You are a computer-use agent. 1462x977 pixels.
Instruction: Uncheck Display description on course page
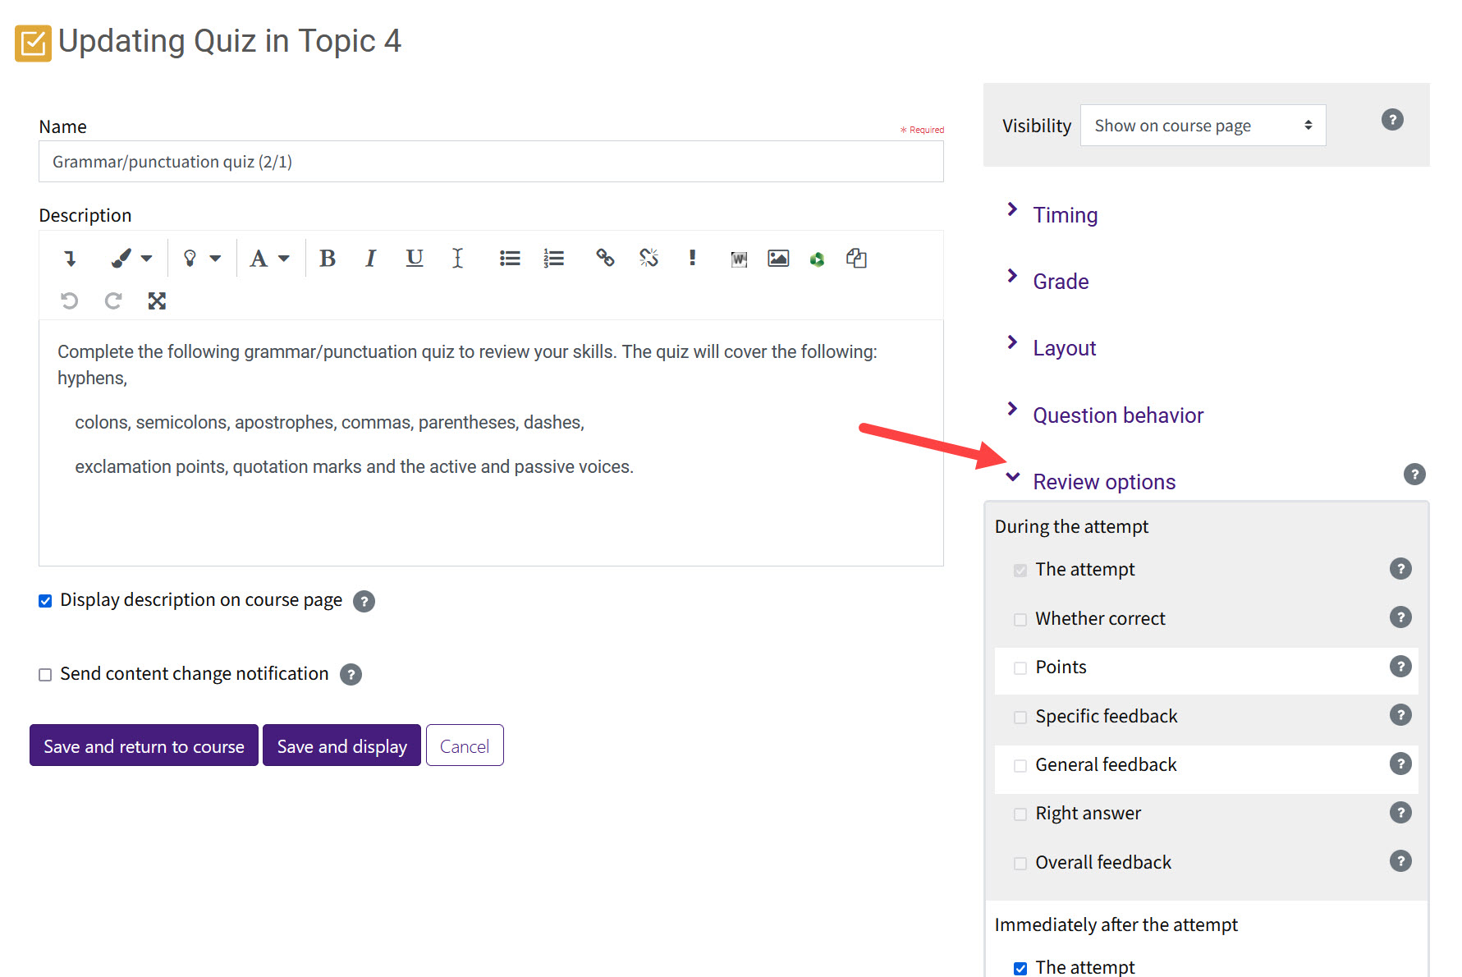coord(45,601)
